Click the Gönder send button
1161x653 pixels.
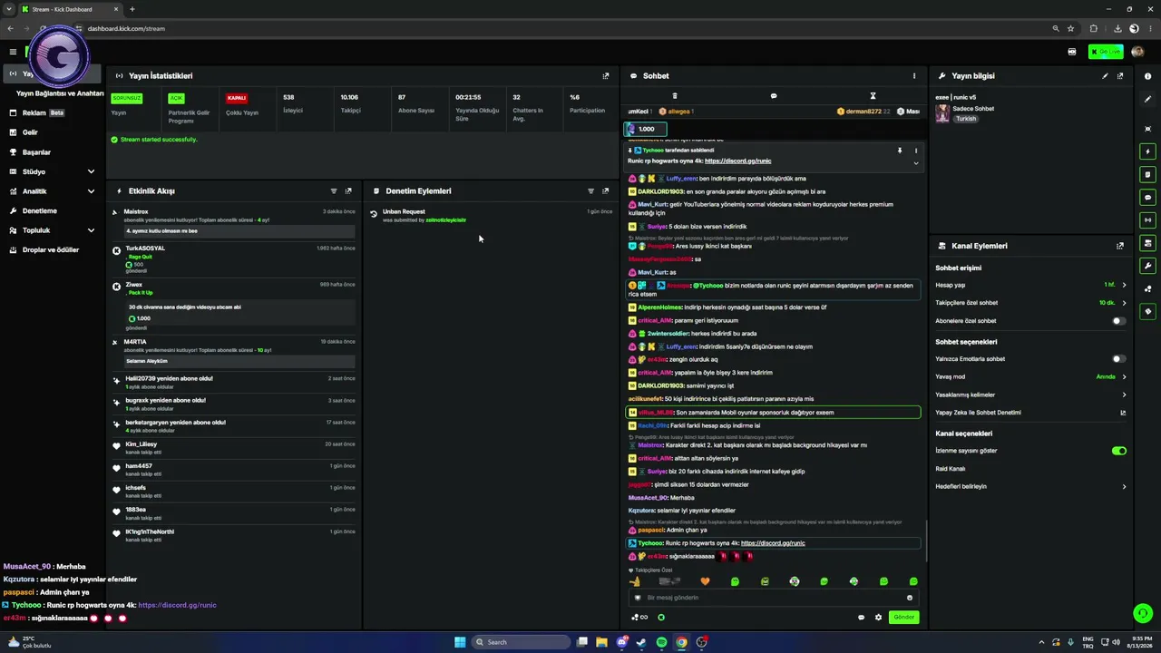click(x=904, y=618)
